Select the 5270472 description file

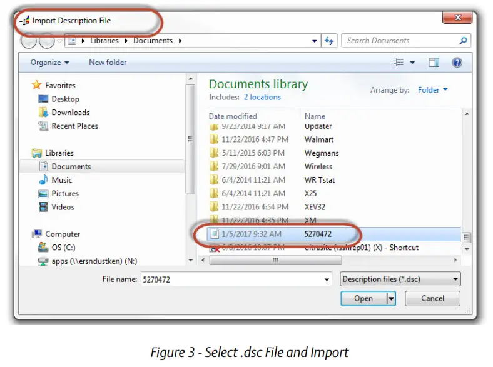coord(334,234)
